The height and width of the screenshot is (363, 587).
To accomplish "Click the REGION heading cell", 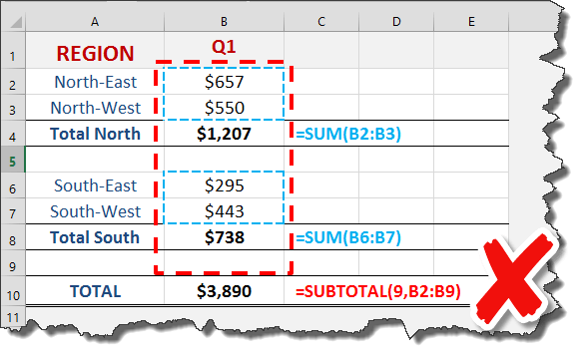I will coord(95,50).
